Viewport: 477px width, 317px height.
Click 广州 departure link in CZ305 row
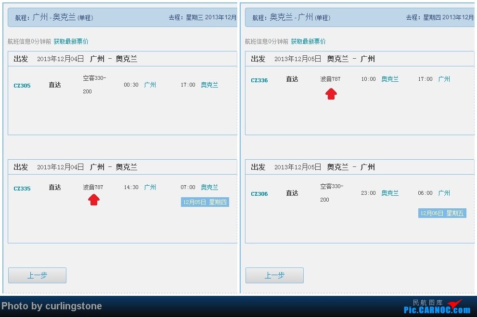pos(150,85)
